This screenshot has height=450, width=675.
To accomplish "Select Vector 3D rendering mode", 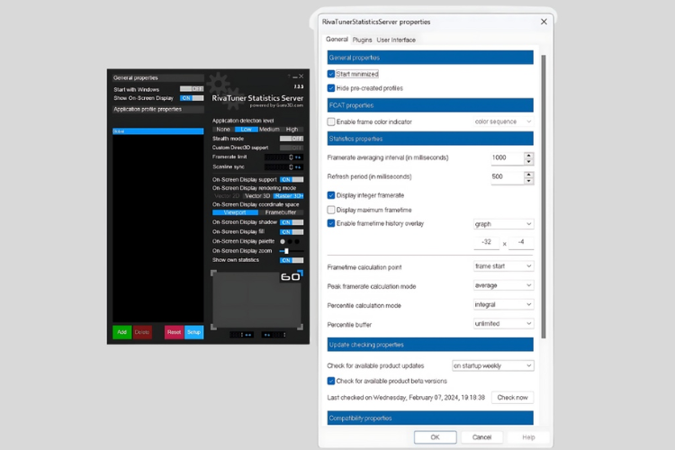I will pyautogui.click(x=257, y=196).
